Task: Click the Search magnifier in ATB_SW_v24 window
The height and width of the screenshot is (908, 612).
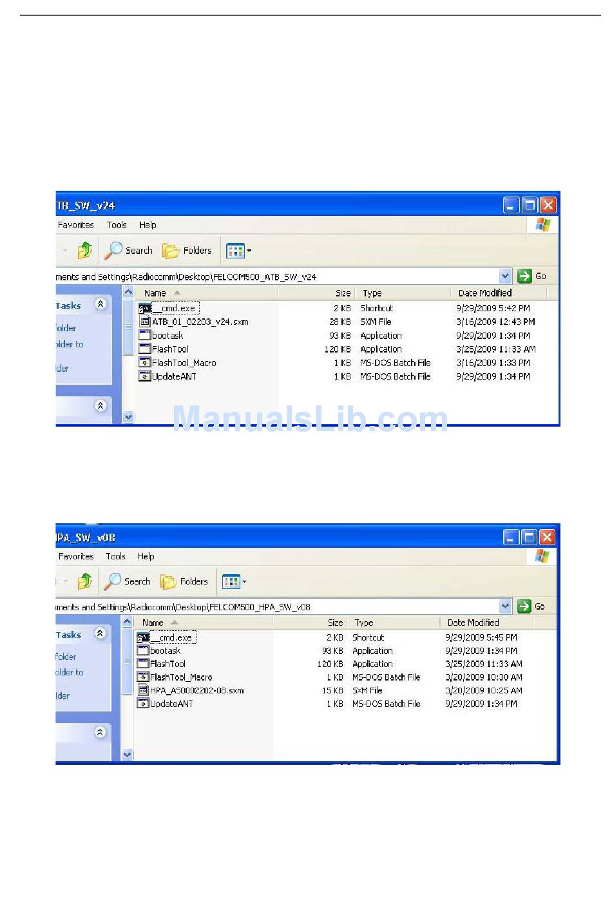Action: point(113,250)
